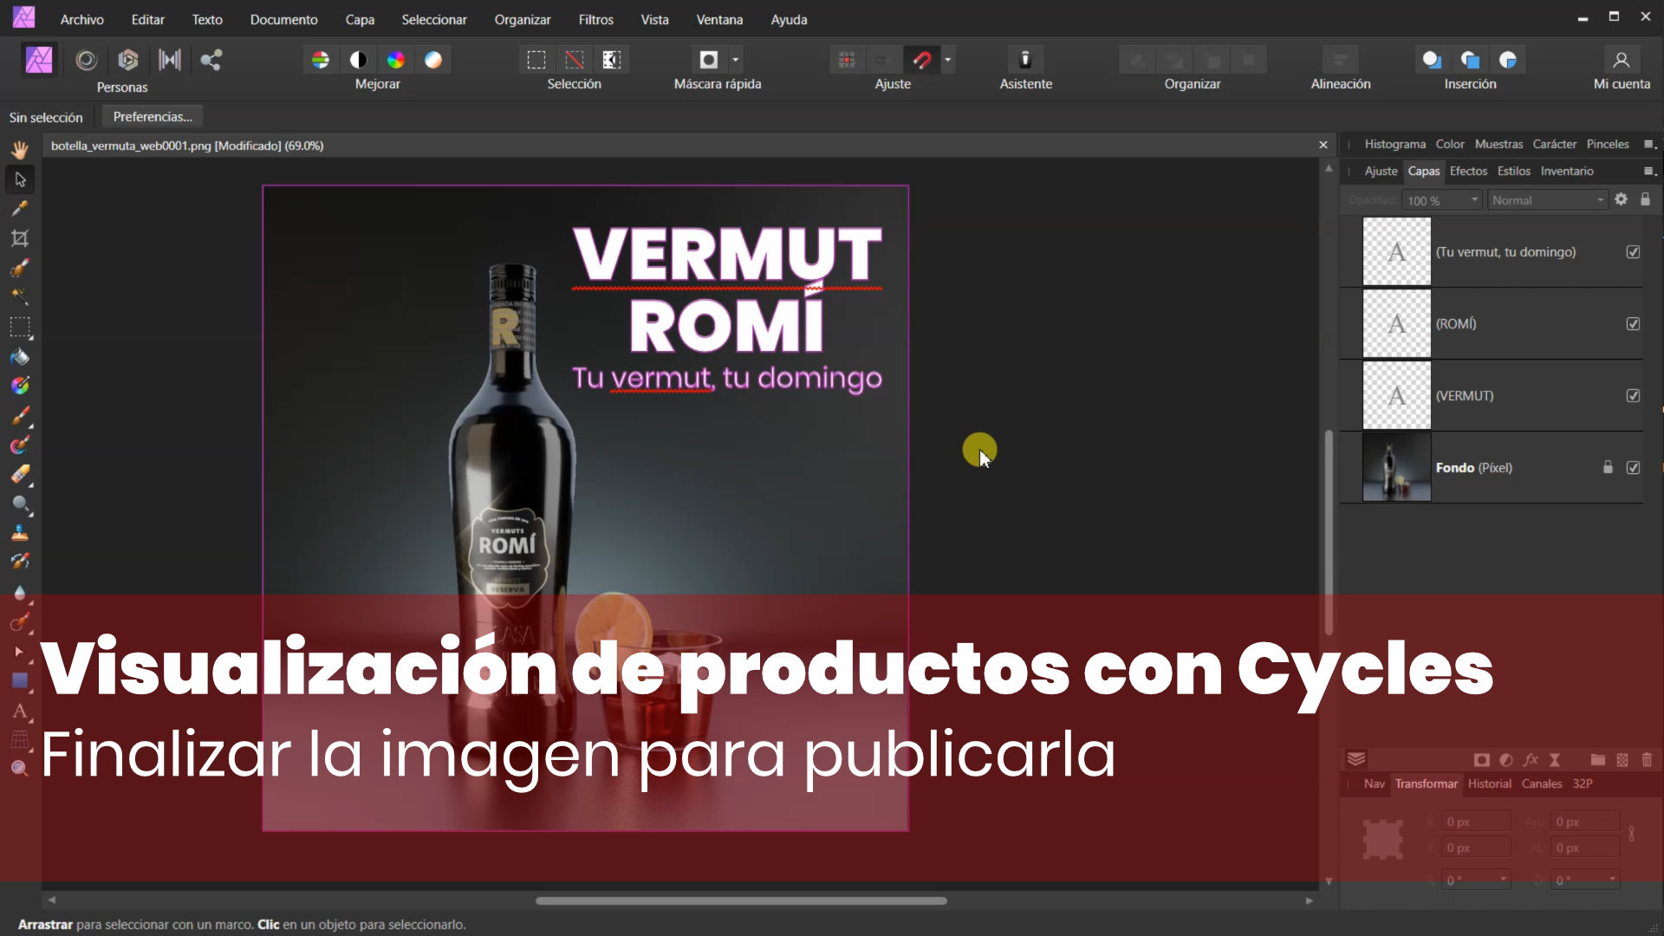Open the Archivo menu
The image size is (1664, 936).
(81, 19)
